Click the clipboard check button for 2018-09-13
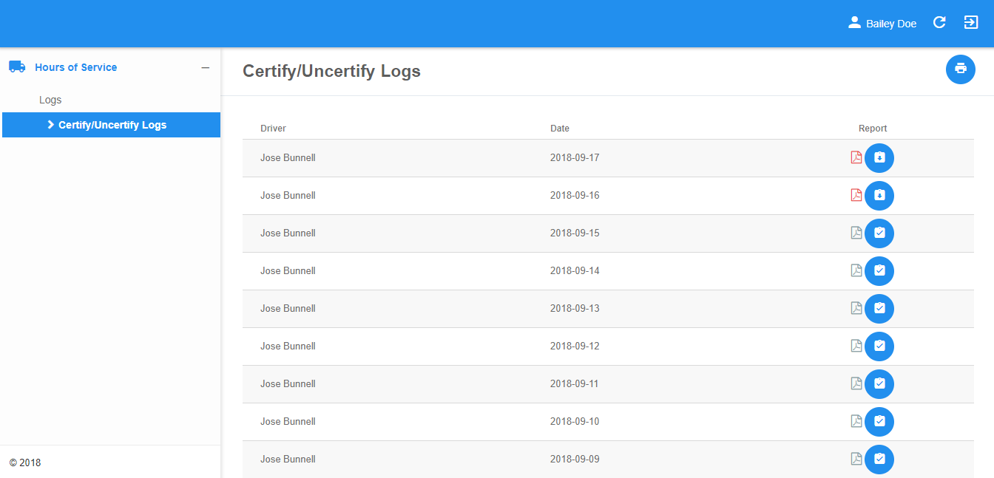 click(x=879, y=309)
